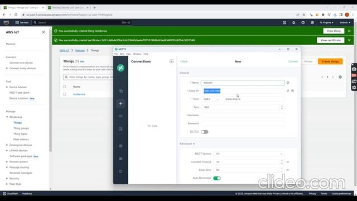The width and height of the screenshot is (357, 201).
Task: Click into the Name input field
Action: [243, 83]
